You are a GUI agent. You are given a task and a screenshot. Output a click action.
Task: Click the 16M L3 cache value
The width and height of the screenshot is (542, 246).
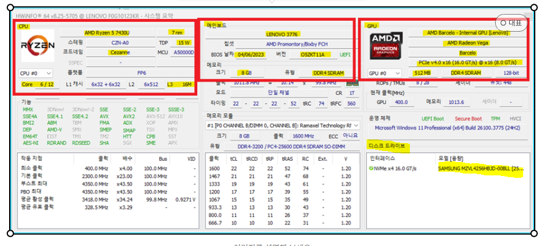(187, 85)
